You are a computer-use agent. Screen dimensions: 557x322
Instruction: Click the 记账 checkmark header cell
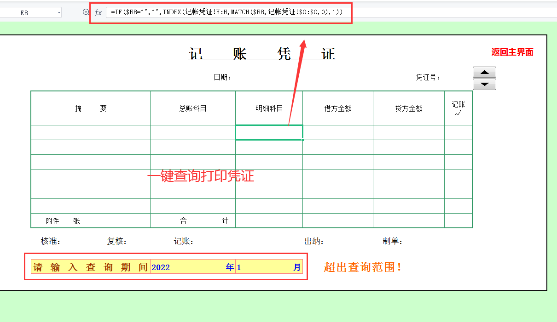458,107
